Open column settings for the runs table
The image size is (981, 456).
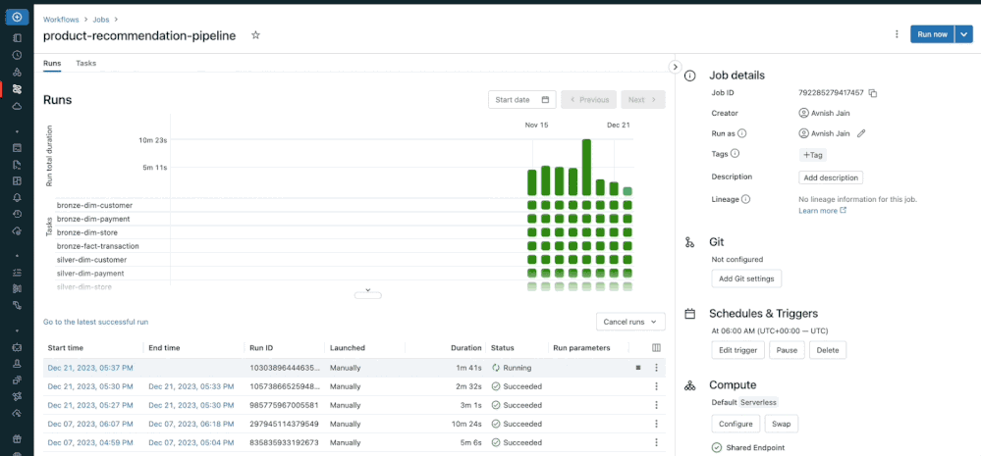coord(656,348)
